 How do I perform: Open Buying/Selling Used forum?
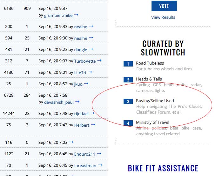click(x=155, y=101)
